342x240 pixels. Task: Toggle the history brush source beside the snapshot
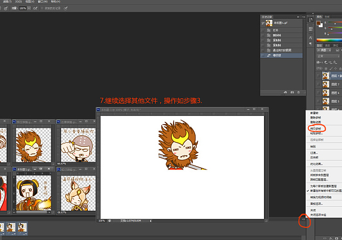[x=263, y=23]
